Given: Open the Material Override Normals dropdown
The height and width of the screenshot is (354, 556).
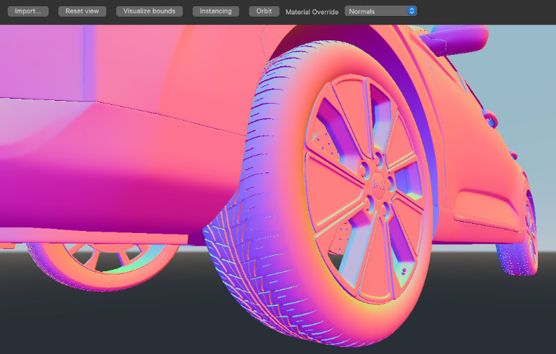Looking at the screenshot, I should click(x=380, y=11).
